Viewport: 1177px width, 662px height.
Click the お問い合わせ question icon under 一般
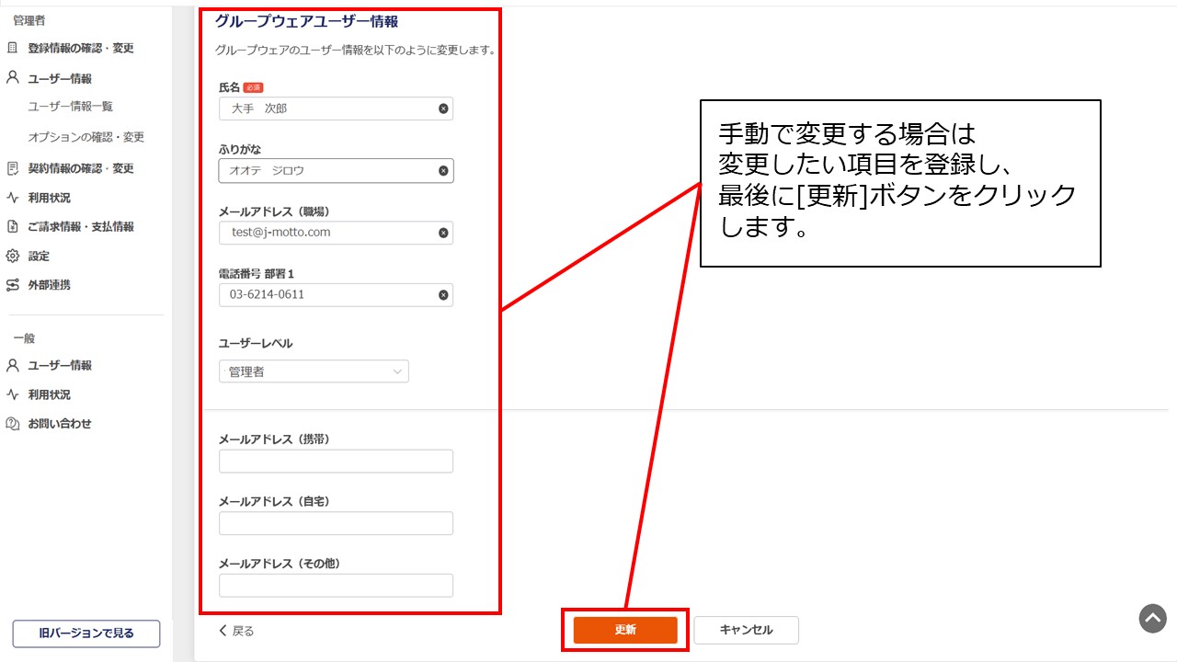(x=14, y=424)
